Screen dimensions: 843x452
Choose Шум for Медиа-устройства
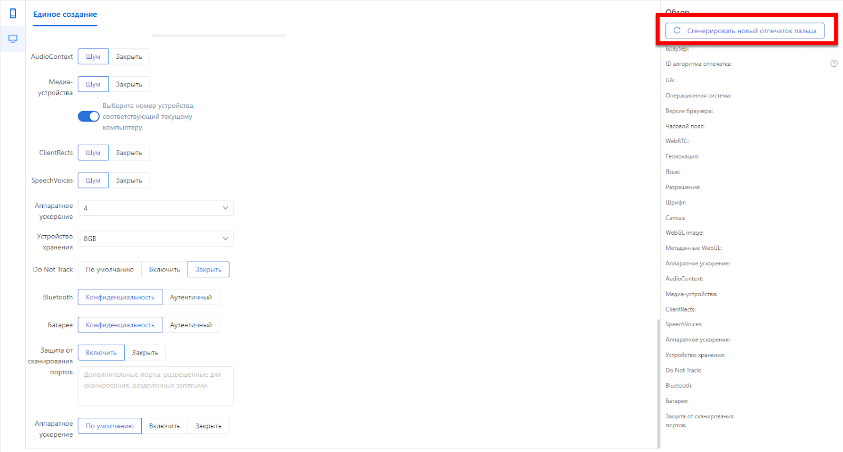pos(93,84)
